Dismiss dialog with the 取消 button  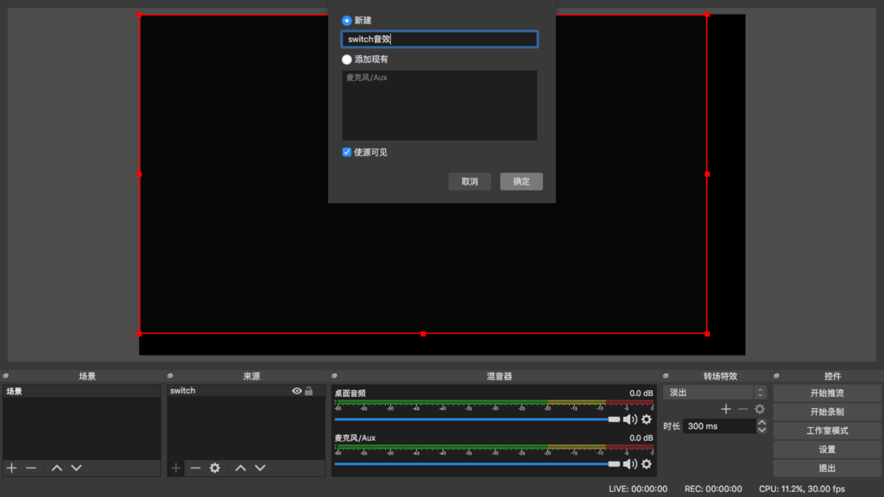coord(470,181)
